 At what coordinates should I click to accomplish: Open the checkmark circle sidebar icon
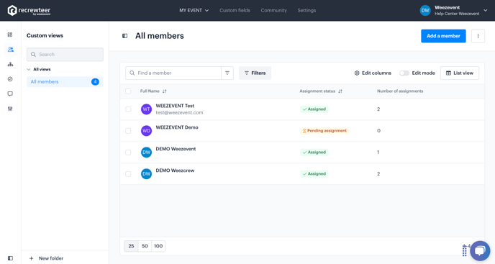10,79
